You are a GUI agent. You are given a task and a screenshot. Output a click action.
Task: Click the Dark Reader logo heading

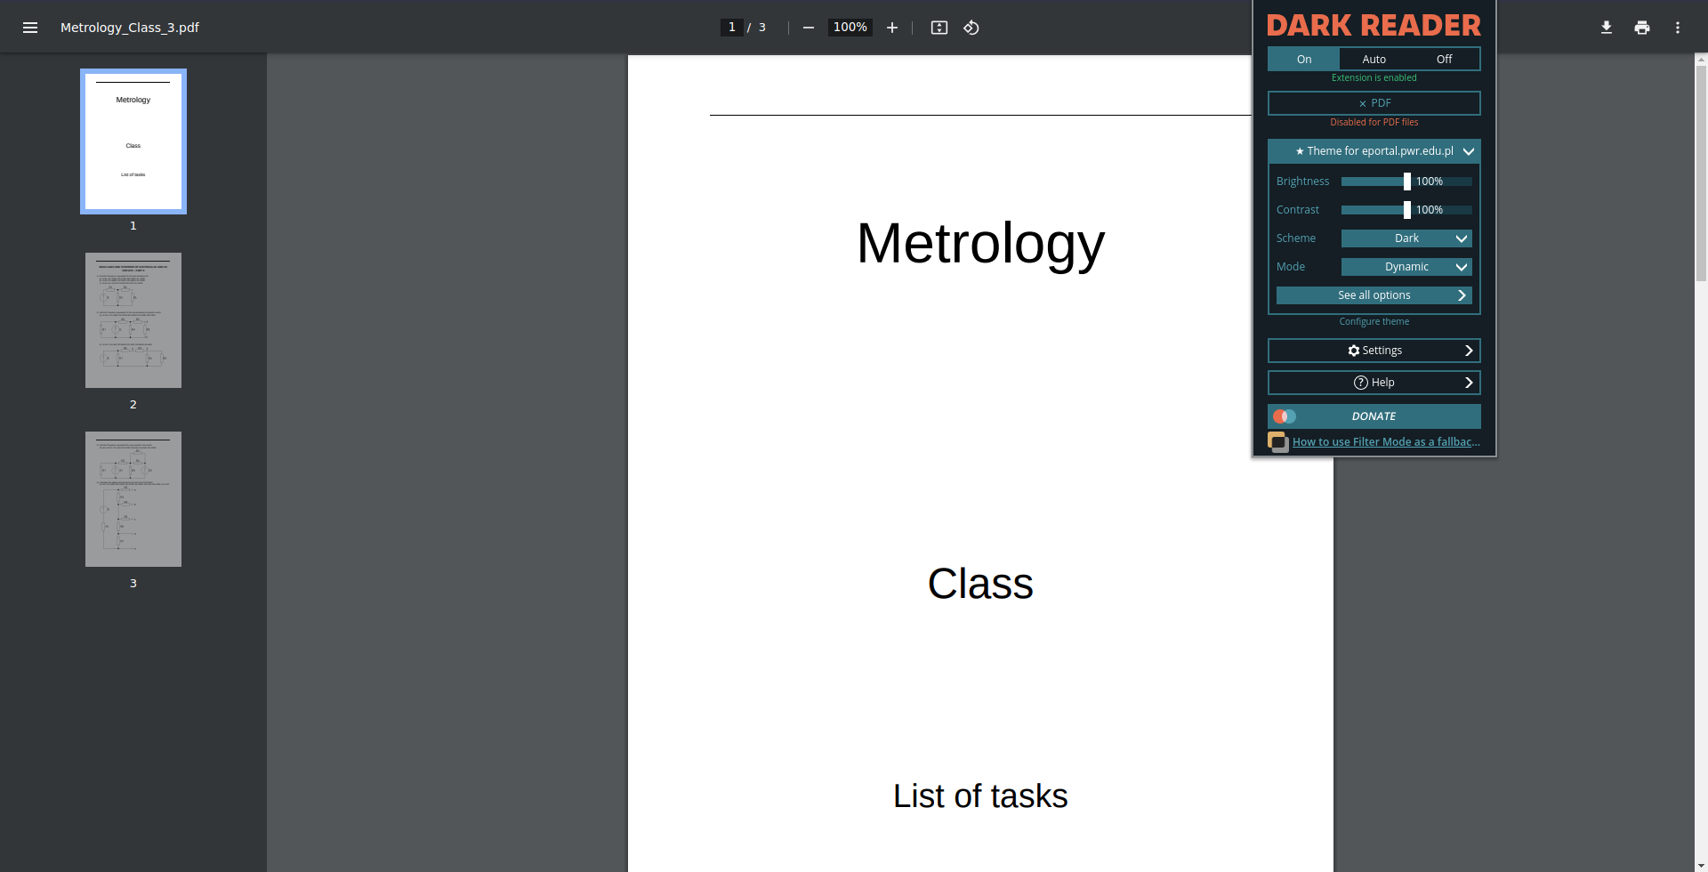[x=1374, y=25]
